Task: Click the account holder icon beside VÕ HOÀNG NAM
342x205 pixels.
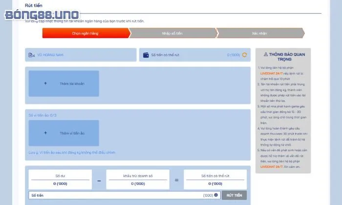Action: tap(32, 55)
